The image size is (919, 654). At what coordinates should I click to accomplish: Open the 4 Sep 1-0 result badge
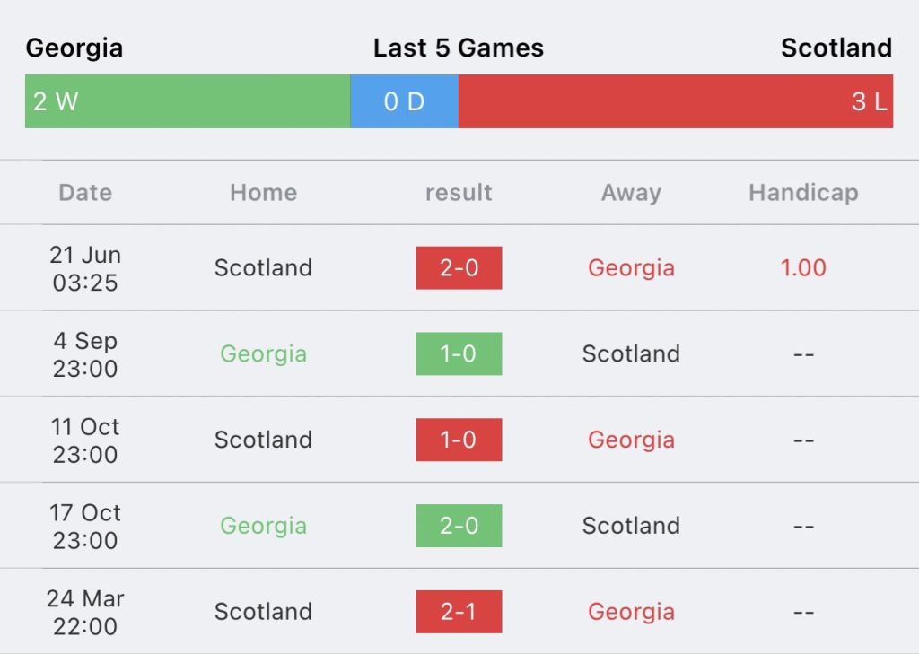tap(459, 354)
